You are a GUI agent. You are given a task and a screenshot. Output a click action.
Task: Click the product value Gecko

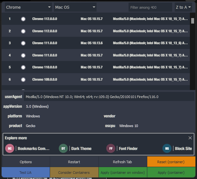(31, 126)
